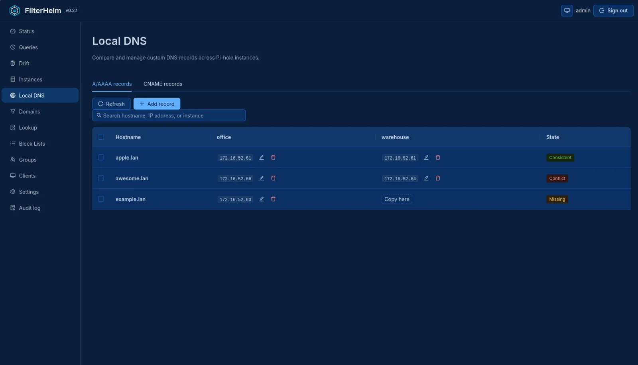Open Block Lists in the sidebar
The image size is (638, 365).
(40, 144)
